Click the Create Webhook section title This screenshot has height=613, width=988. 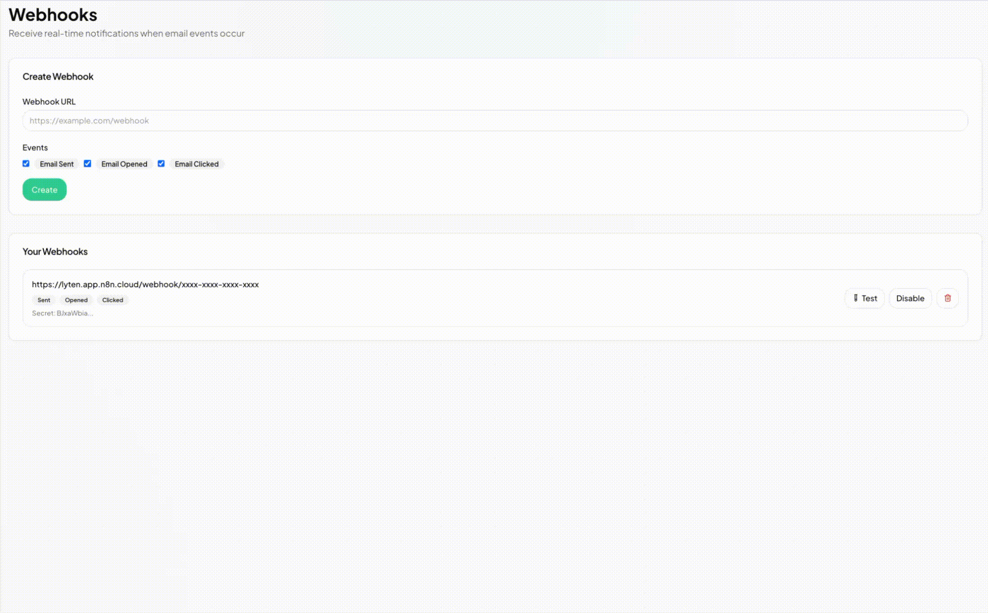[58, 77]
